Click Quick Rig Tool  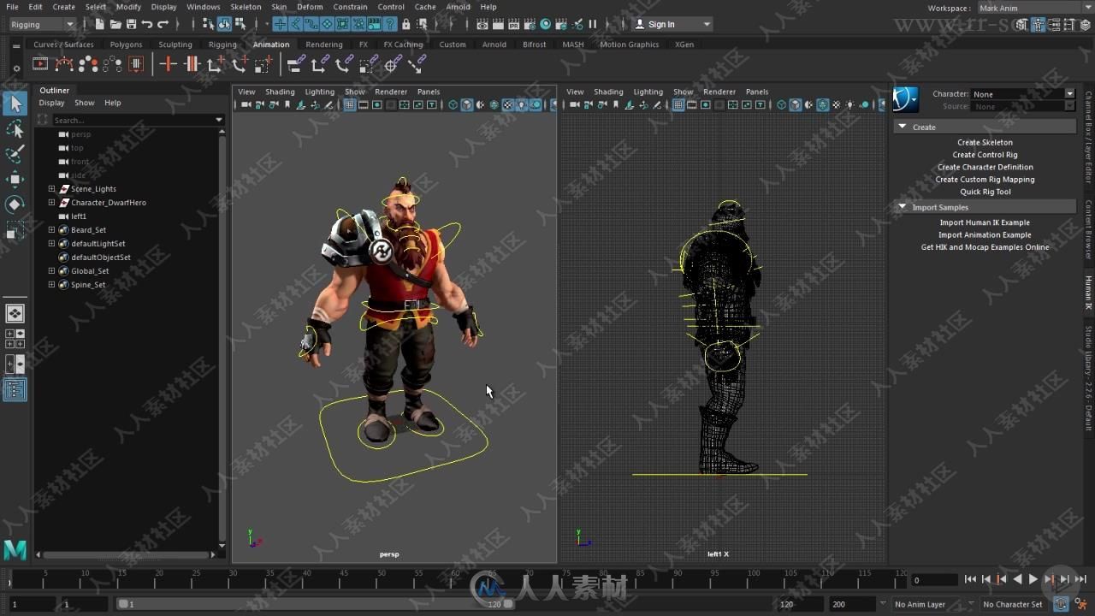point(985,192)
